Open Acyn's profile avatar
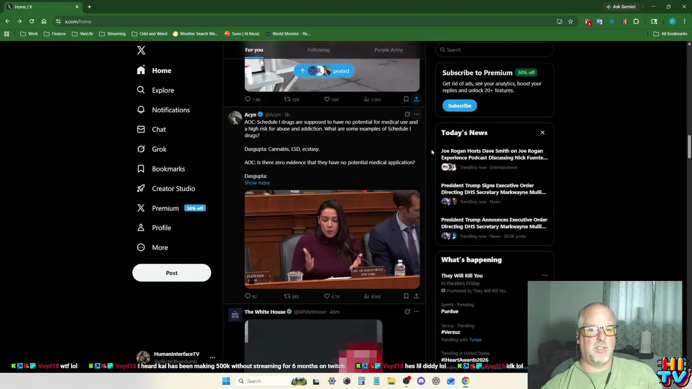The height and width of the screenshot is (389, 692). [235, 118]
